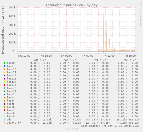Image resolution: width=143 pixels, height=132 pixels.
Task: Click the loop16 gray legend swatch
Action: [4, 88]
